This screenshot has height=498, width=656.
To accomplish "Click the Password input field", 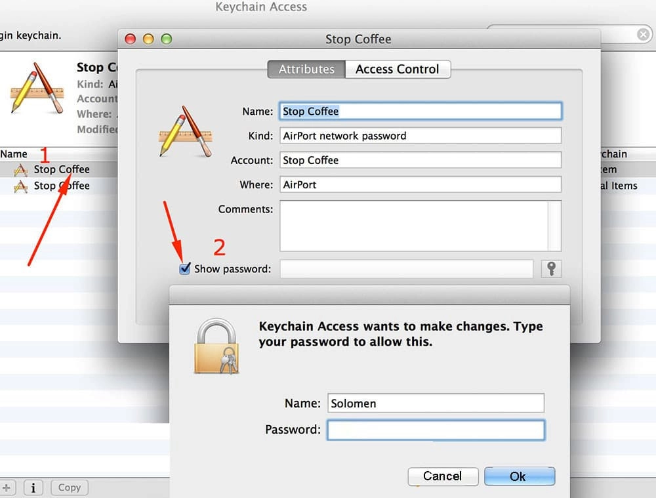I will tap(436, 430).
